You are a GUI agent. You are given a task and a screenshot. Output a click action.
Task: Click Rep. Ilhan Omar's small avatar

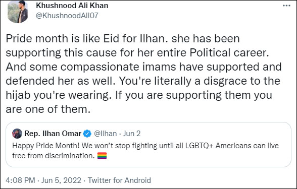click(x=17, y=134)
